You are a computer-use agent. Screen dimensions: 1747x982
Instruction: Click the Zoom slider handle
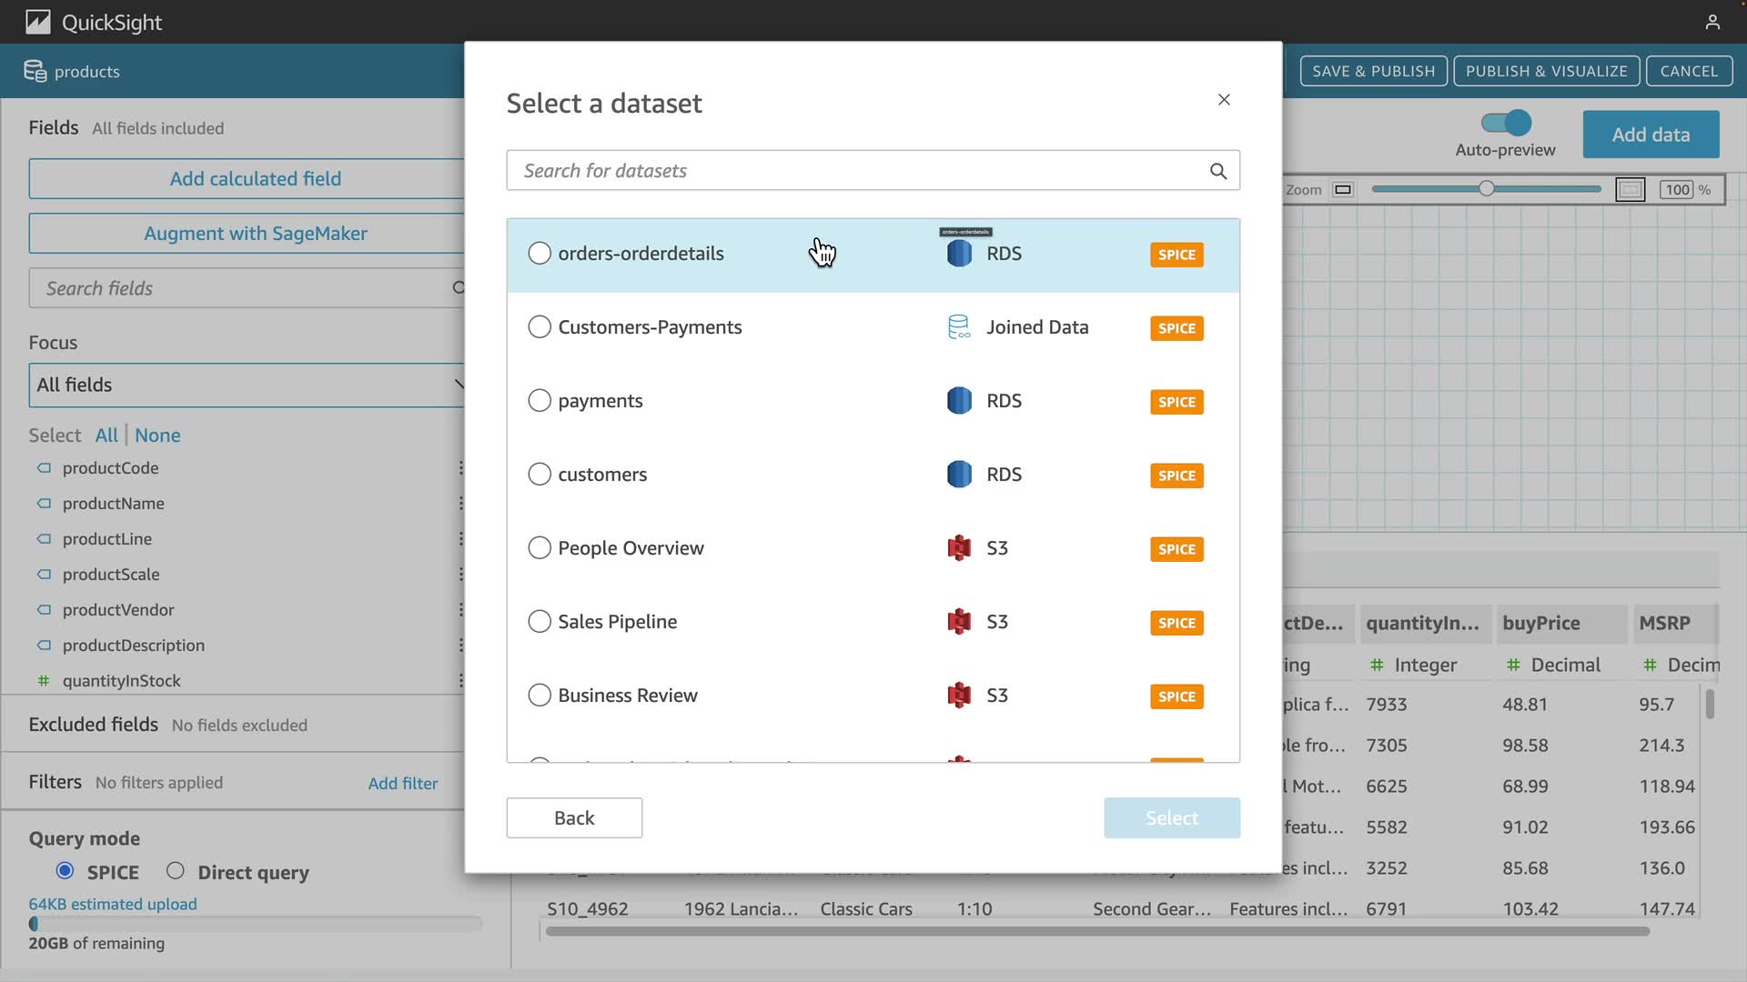[1486, 189]
